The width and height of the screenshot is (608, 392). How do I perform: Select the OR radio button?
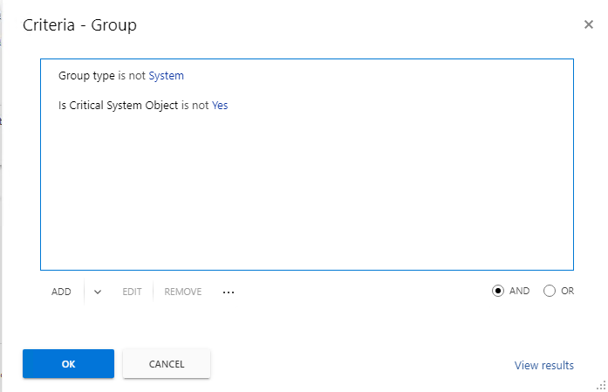pos(550,291)
